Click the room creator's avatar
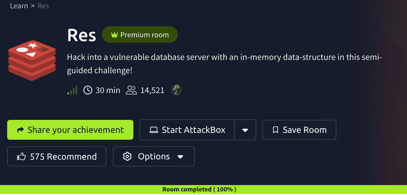This screenshot has height=195, width=407. tap(176, 90)
